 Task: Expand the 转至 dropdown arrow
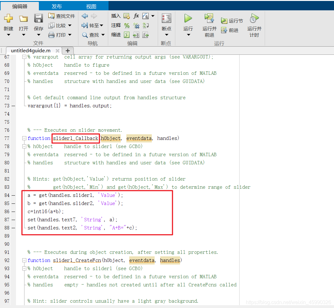[x=102, y=25]
